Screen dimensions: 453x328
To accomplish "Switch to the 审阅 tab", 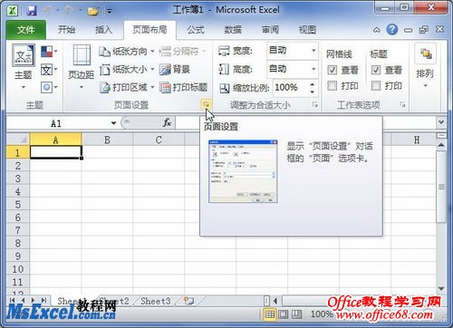I will tap(270, 30).
